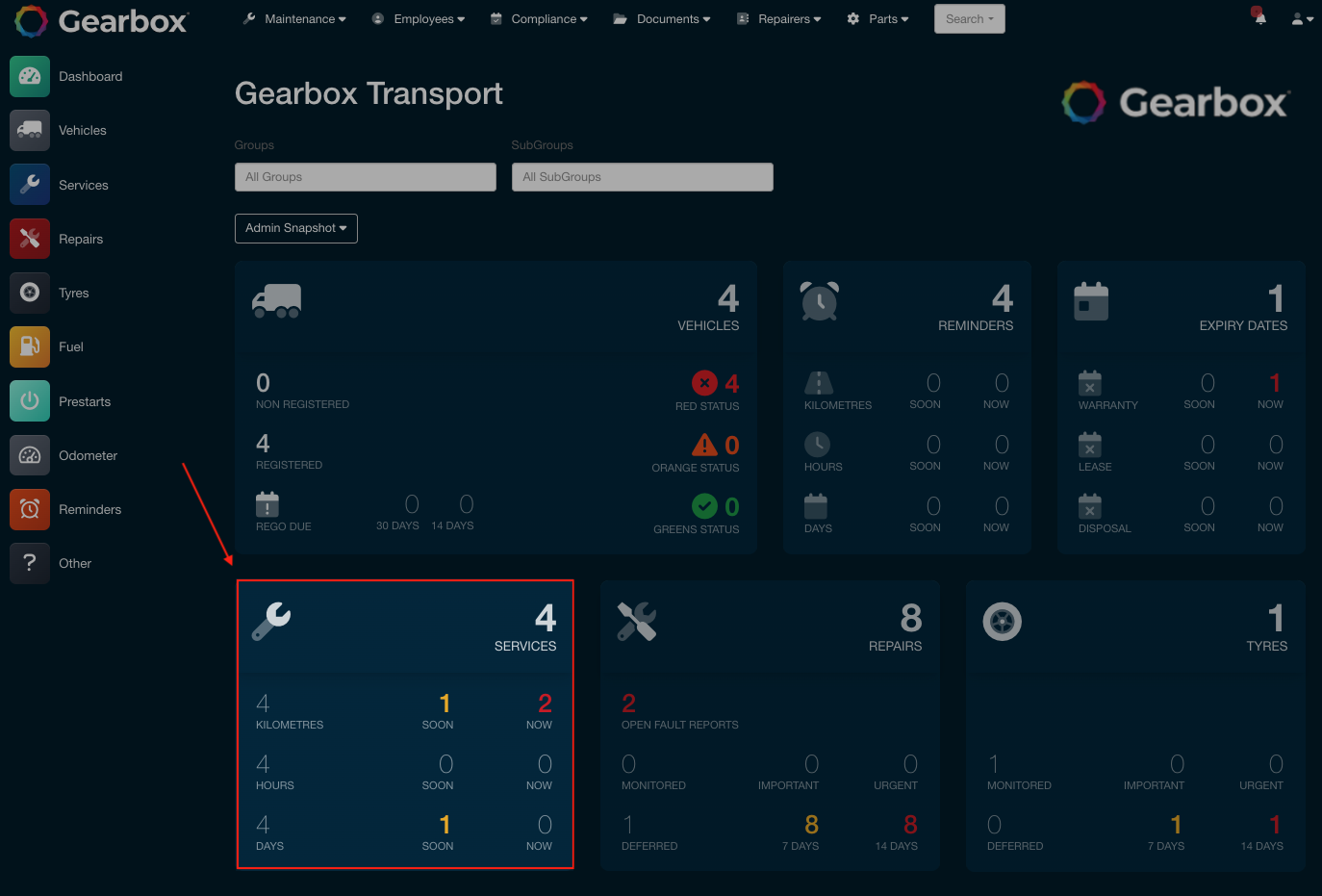Go to Fuel in the sidebar
1322x896 pixels.
[x=71, y=347]
